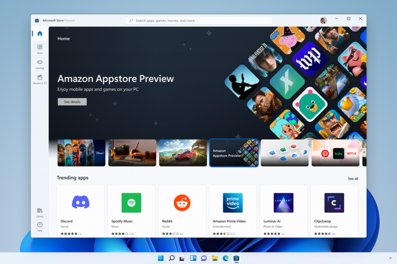Open the Library page
The width and height of the screenshot is (397, 264).
pyautogui.click(x=40, y=213)
